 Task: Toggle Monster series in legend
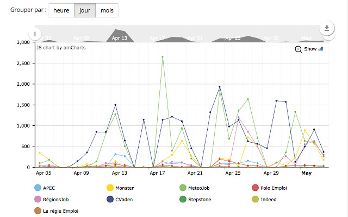[120, 188]
